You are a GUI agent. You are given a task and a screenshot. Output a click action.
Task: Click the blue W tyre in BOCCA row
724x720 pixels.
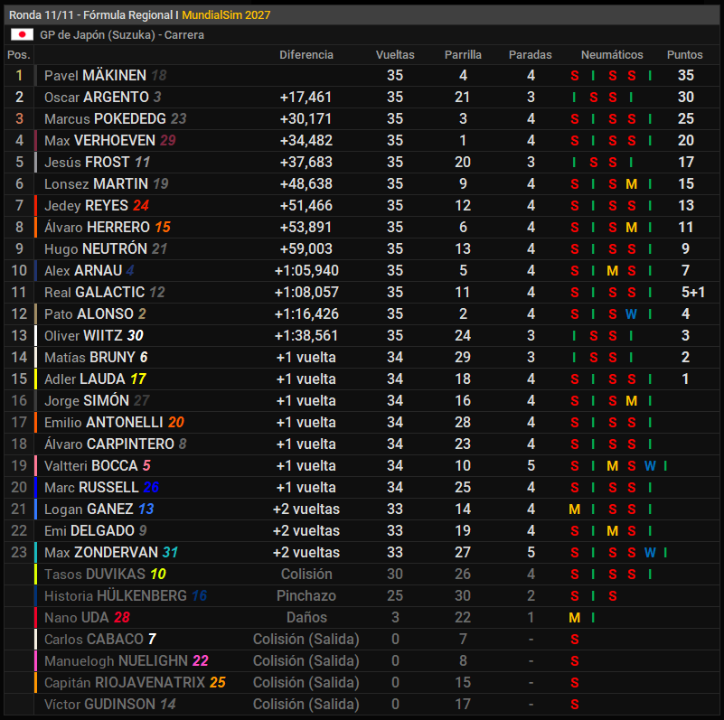[x=650, y=465]
